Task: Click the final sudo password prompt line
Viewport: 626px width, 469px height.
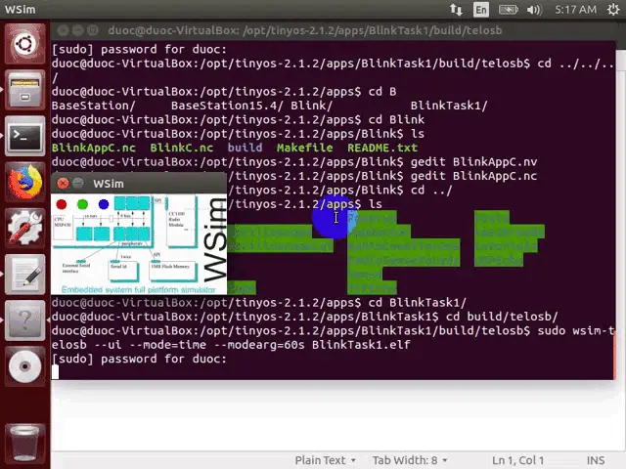Action: (x=139, y=359)
